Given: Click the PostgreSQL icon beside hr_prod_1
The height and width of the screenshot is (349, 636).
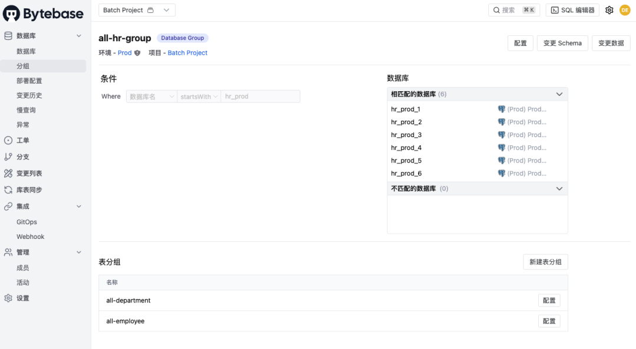Looking at the screenshot, I should 501,109.
